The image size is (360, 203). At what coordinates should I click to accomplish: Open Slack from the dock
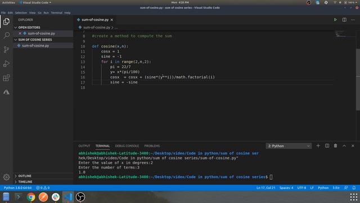pyautogui.click(x=56, y=197)
